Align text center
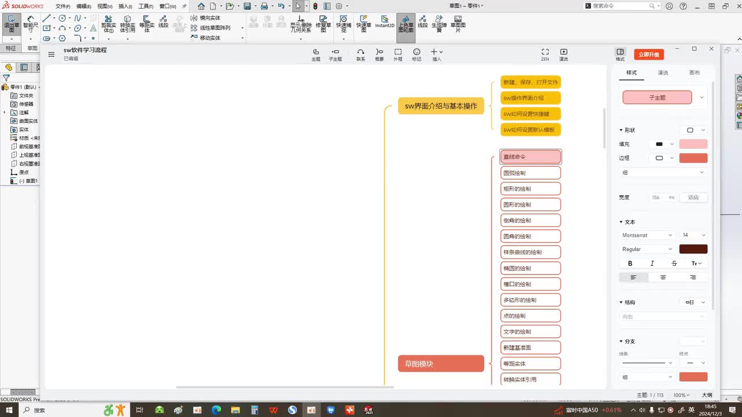This screenshot has width=742, height=417. 663,277
